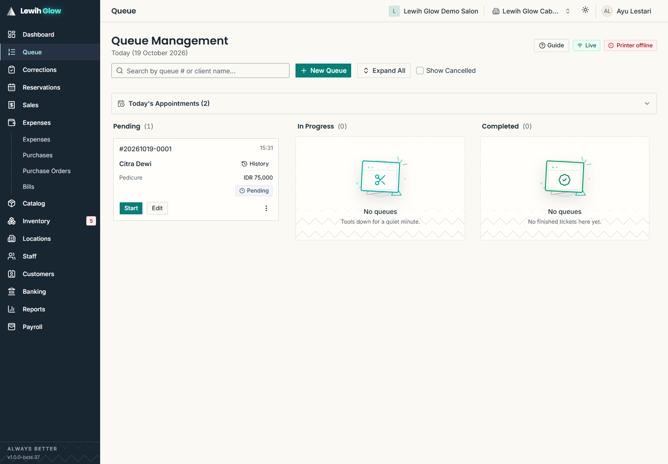Start the Citra Dewi queue ticket

click(131, 208)
